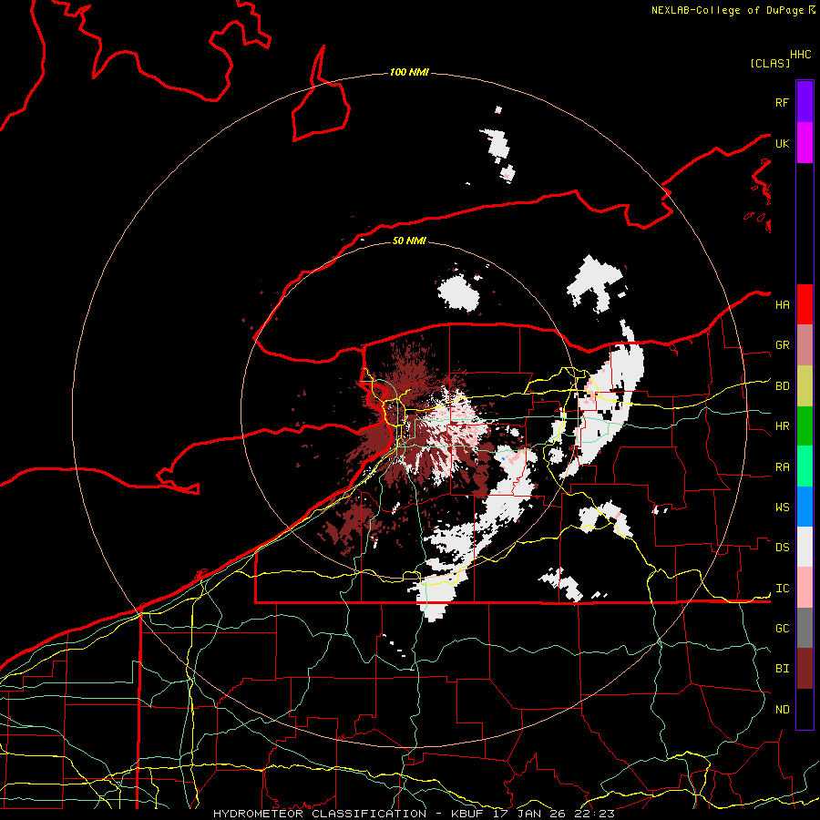Click the 100 NMI range ring label
820x820 pixels.
coord(409,72)
